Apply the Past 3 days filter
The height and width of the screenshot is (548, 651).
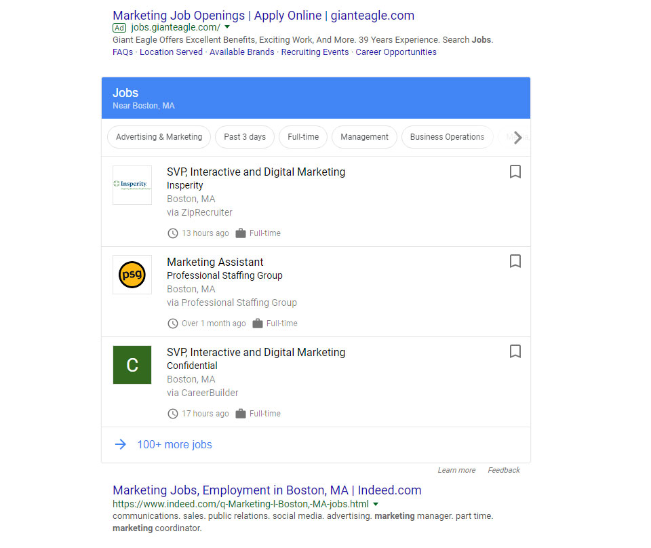pyautogui.click(x=245, y=137)
